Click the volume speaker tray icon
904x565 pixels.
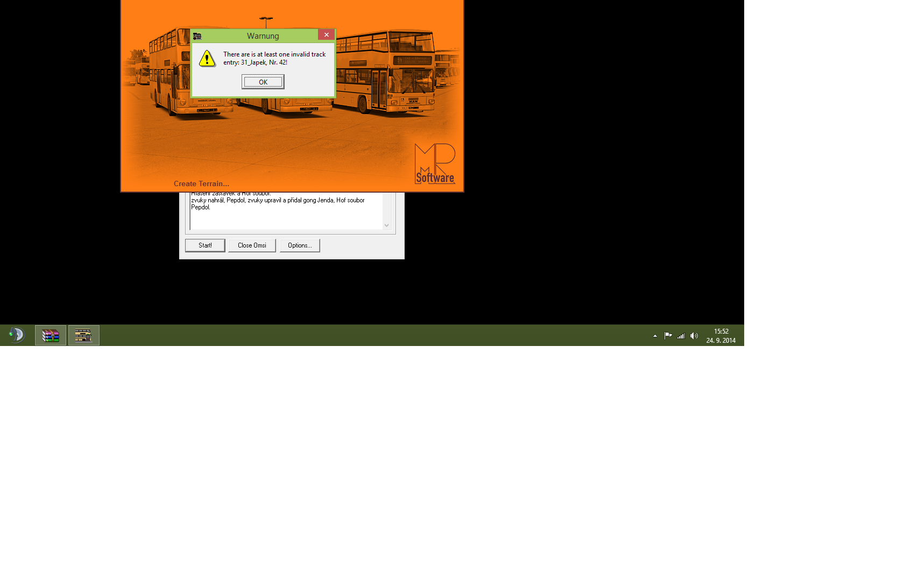click(694, 336)
